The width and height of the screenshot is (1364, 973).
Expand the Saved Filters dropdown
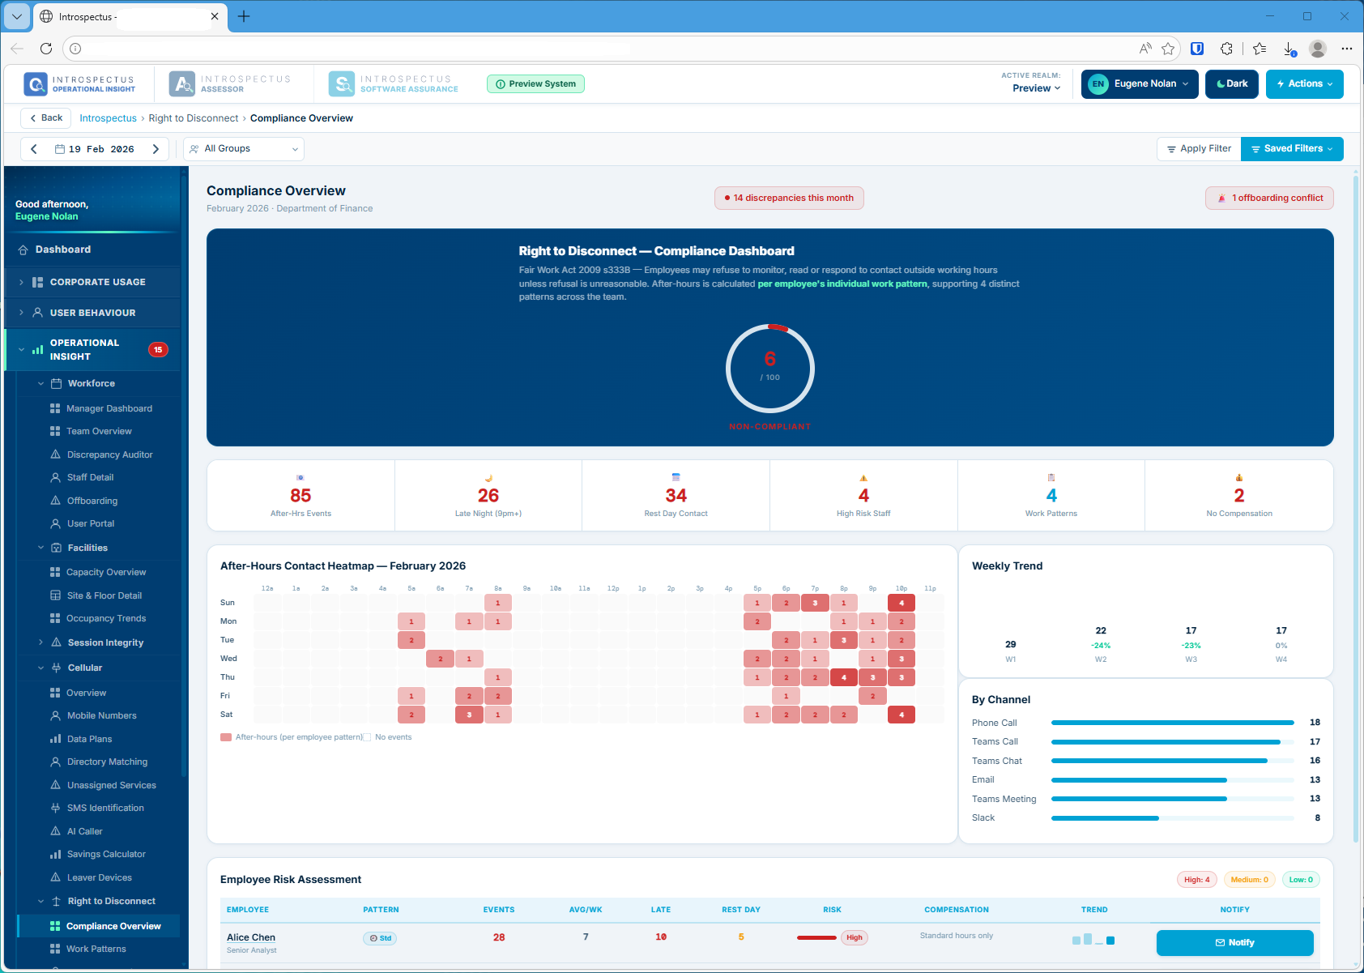point(1291,148)
